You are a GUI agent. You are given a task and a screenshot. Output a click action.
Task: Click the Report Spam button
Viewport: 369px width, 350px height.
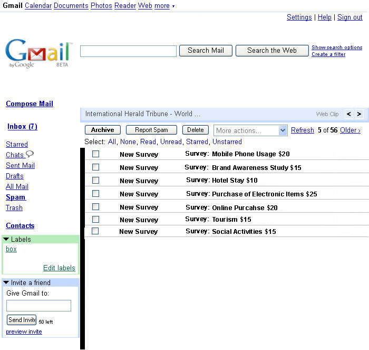151,130
